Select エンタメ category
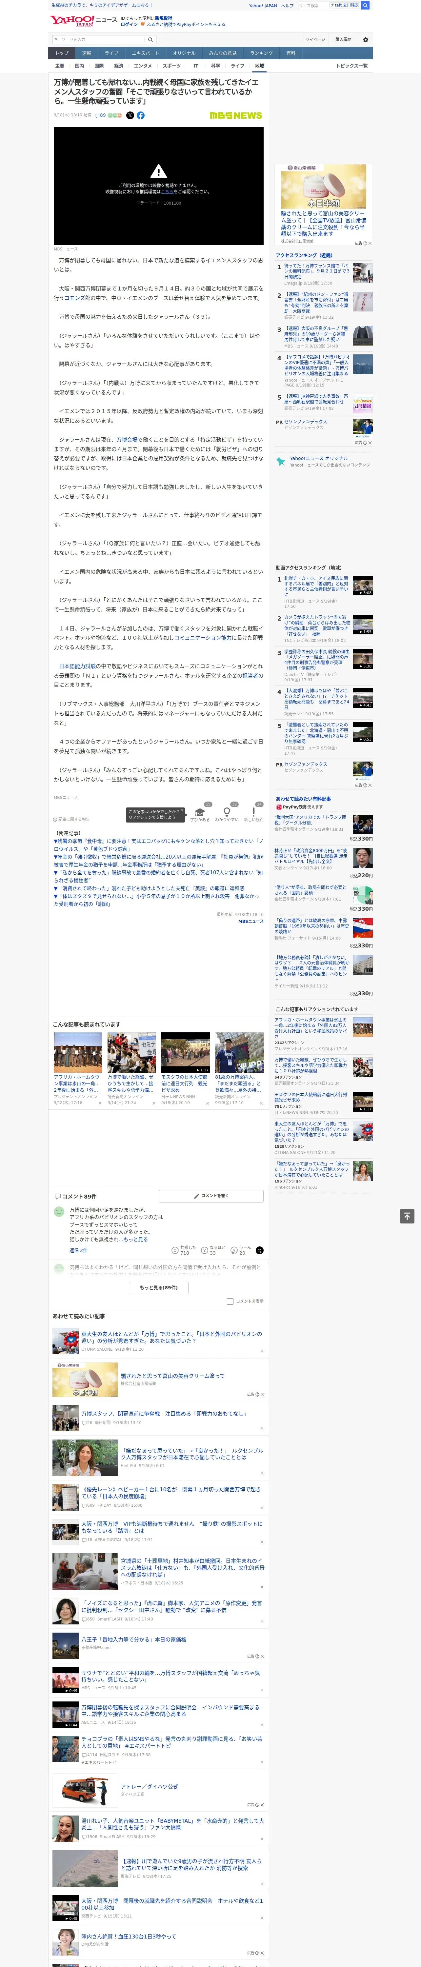Image resolution: width=421 pixels, height=1967 pixels. (x=143, y=66)
